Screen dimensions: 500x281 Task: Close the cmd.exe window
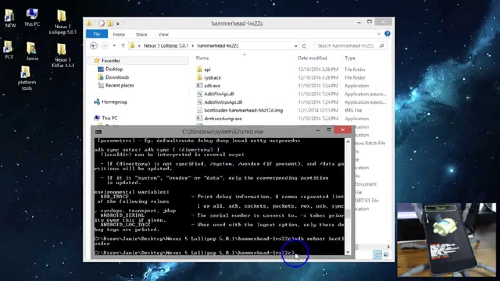coord(343,130)
